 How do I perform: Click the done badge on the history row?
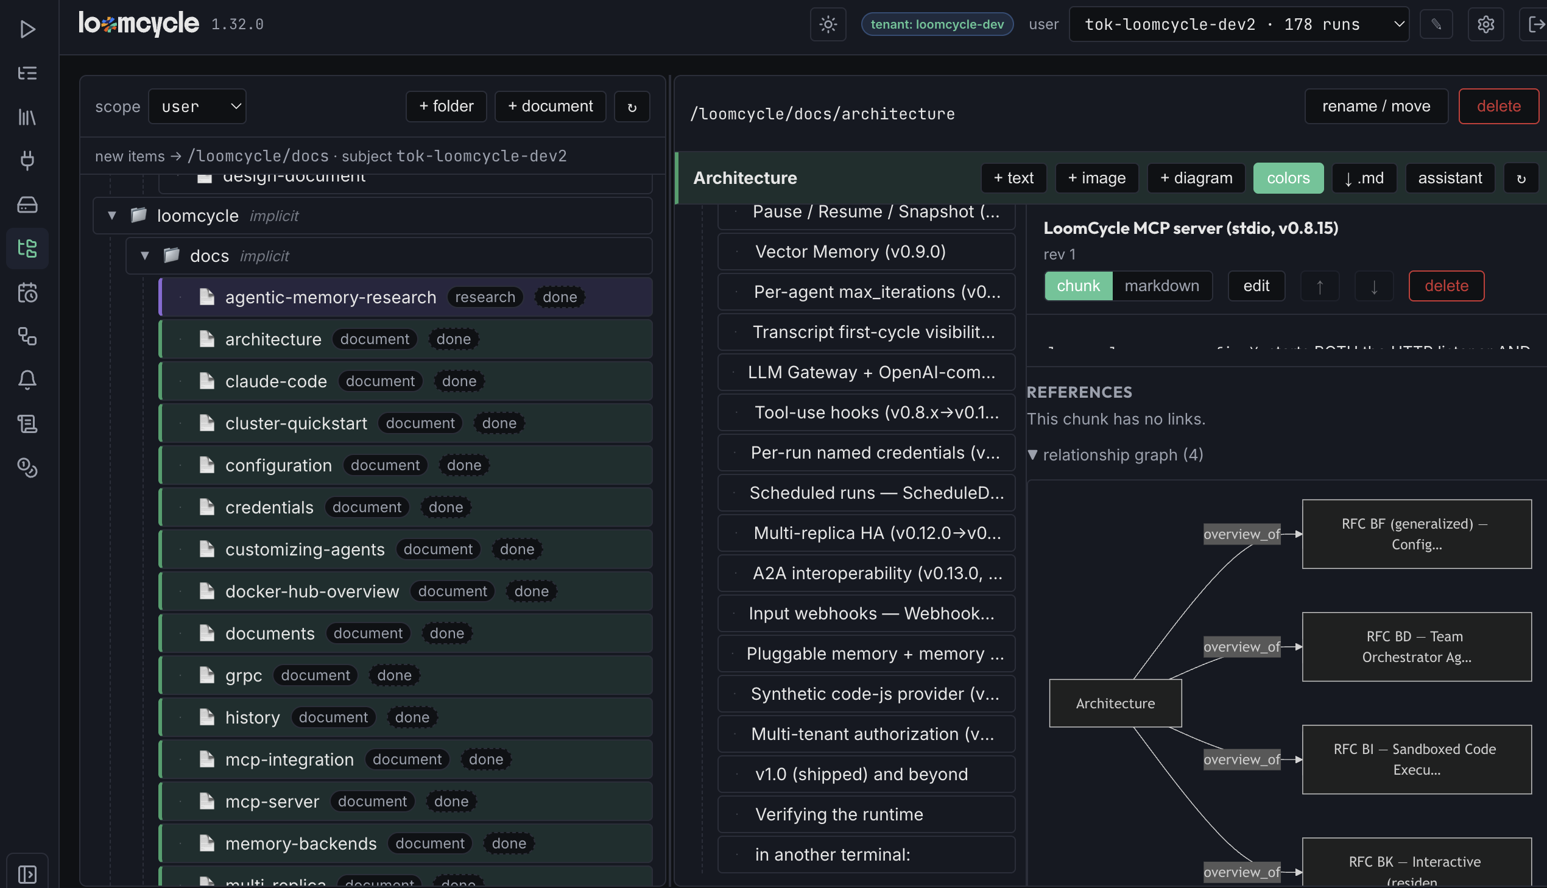pos(412,717)
